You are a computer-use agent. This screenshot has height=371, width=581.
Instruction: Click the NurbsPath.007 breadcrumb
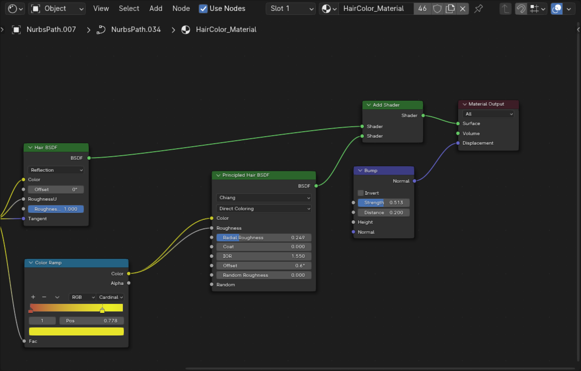(x=51, y=30)
